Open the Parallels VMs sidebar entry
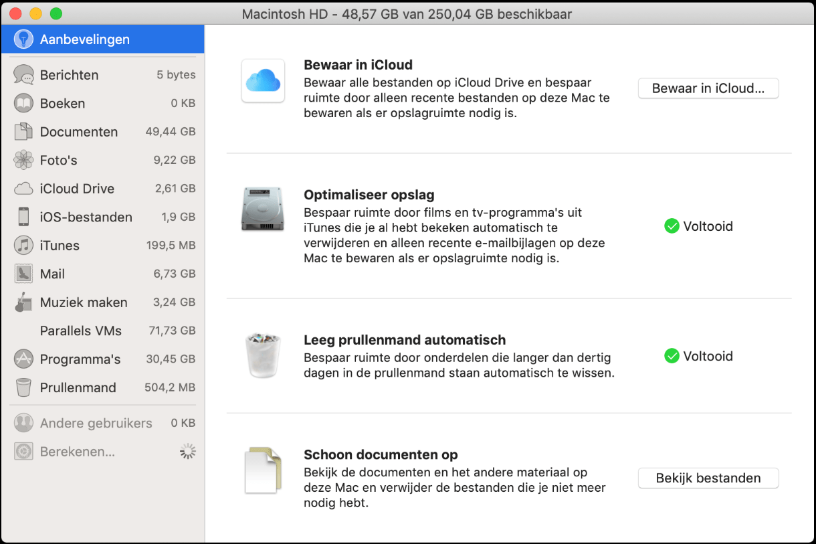This screenshot has width=816, height=544. pos(102,331)
